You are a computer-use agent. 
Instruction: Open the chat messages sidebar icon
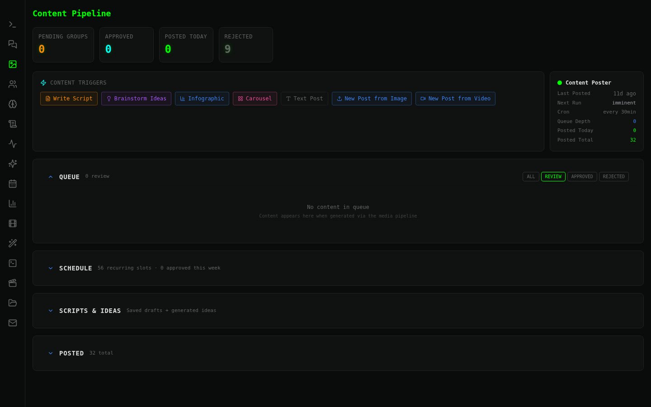(x=13, y=44)
